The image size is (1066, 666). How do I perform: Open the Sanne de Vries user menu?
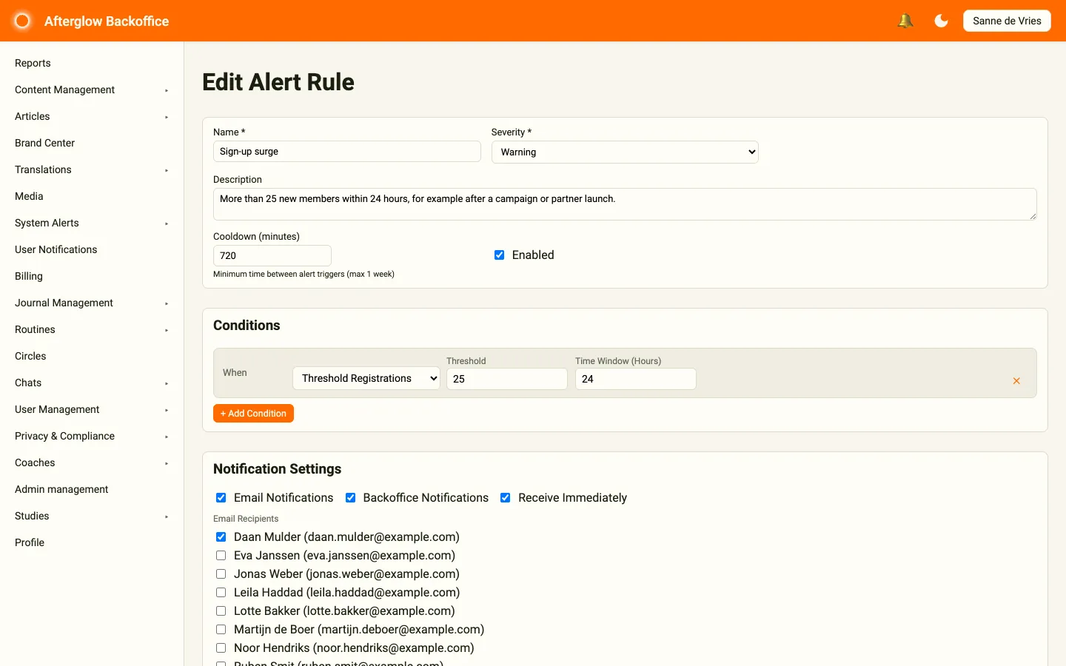tap(1007, 21)
